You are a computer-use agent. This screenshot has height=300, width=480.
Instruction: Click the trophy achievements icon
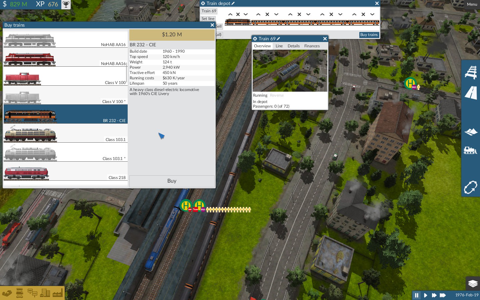point(66,4)
